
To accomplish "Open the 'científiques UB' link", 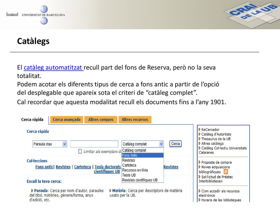I will tap(107, 171).
